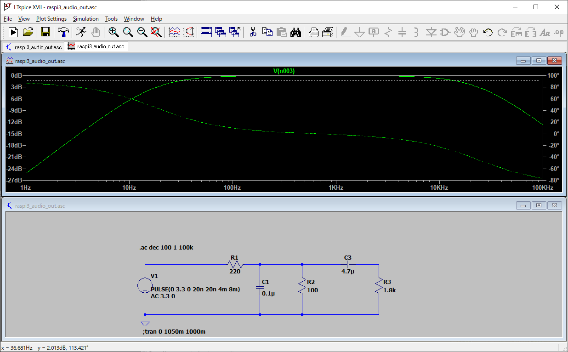
Task: Select the C3 4.7µ value text
Action: 347,272
